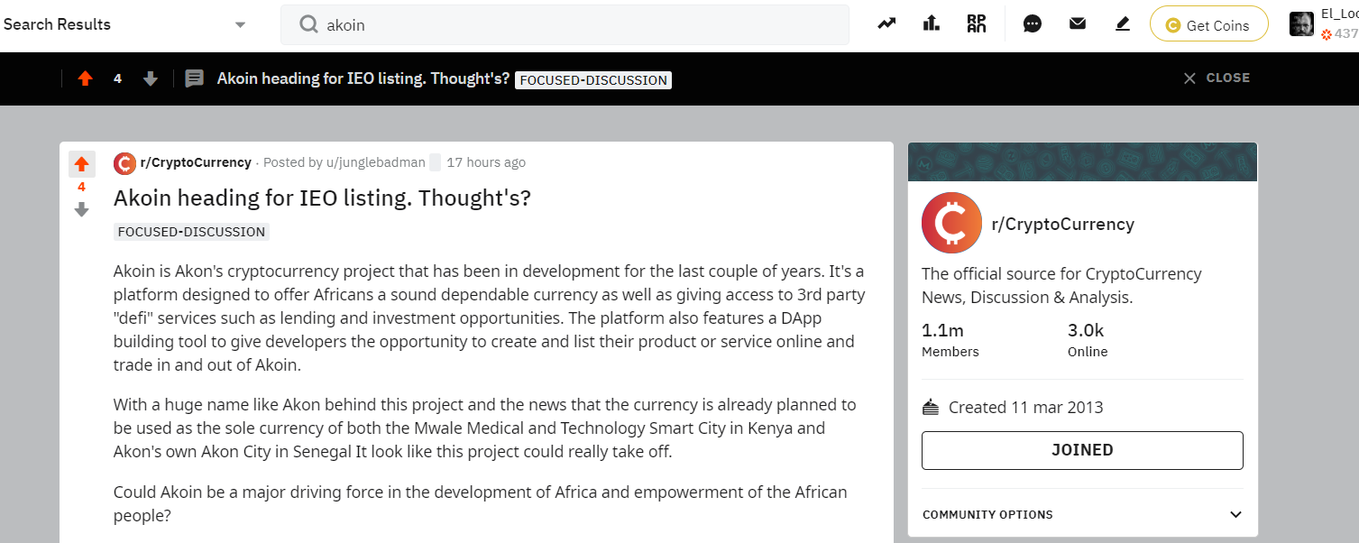Open the RPAN live broadcast icon
The image size is (1359, 543).
[x=977, y=24]
